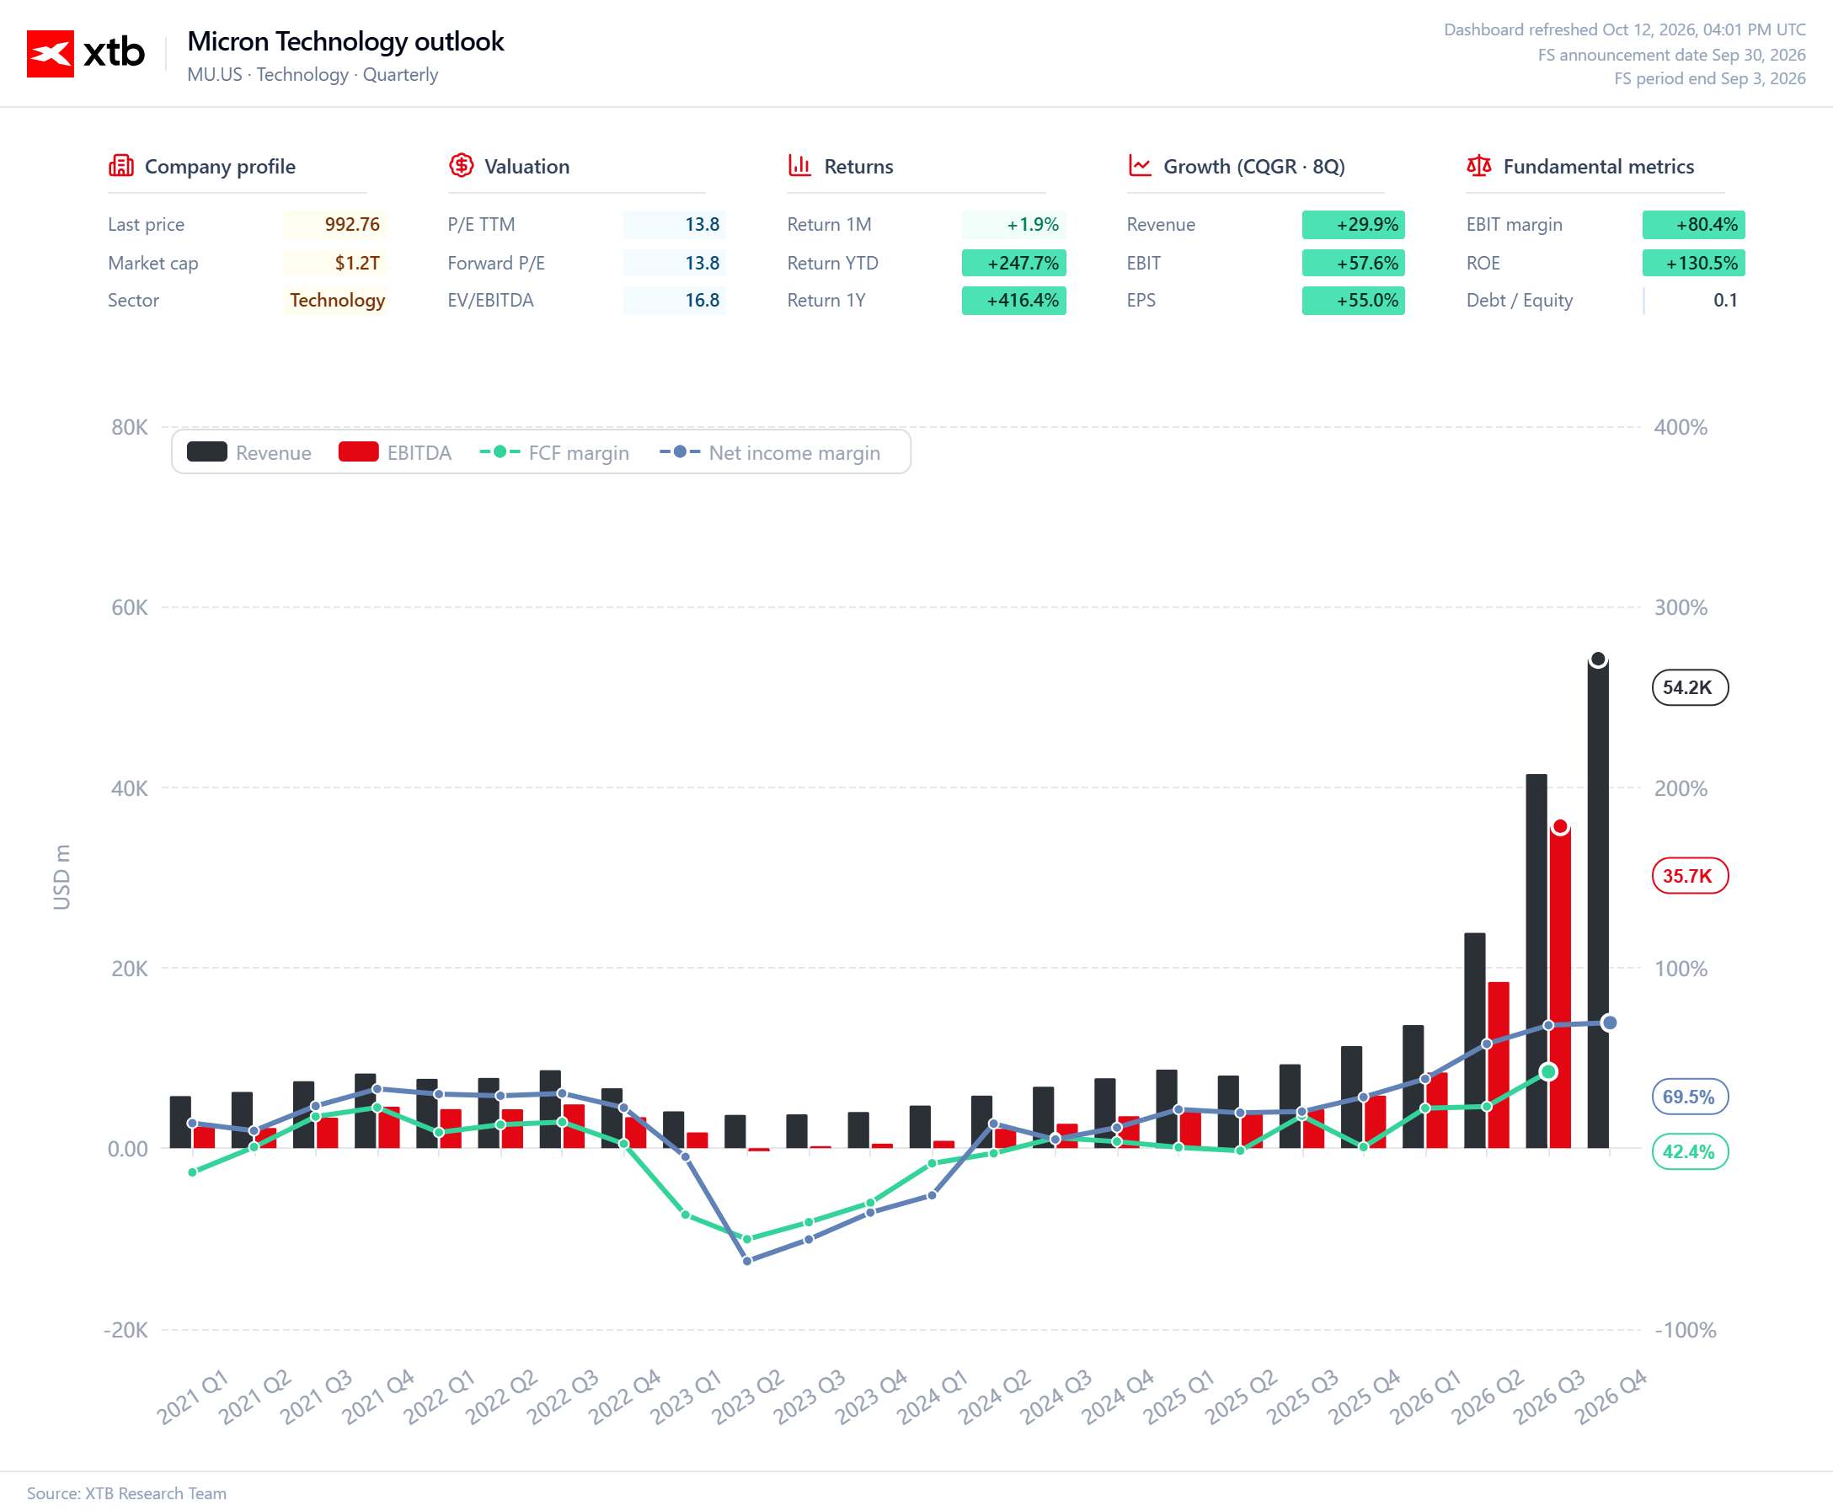Image resolution: width=1833 pixels, height=1511 pixels.
Task: Click the Source: XTB Research Team footer
Action: [126, 1492]
